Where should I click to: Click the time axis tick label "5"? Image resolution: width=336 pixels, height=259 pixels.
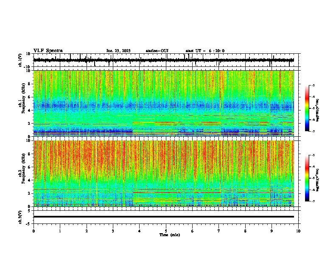tap(166, 231)
